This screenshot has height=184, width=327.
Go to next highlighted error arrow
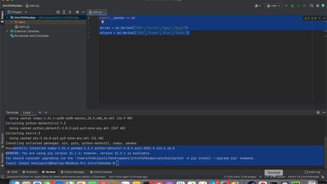pos(324,18)
